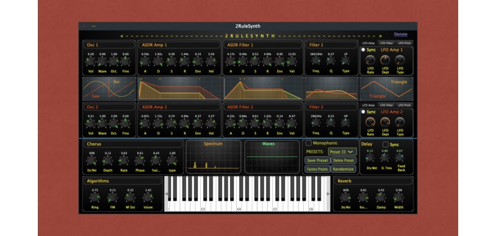Click the Osc 1 Fine knob
The height and width of the screenshot is (236, 496).
click(126, 61)
